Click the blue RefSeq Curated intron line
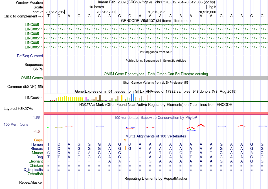The width and height of the screenshot is (268, 189). [x=156, y=56]
